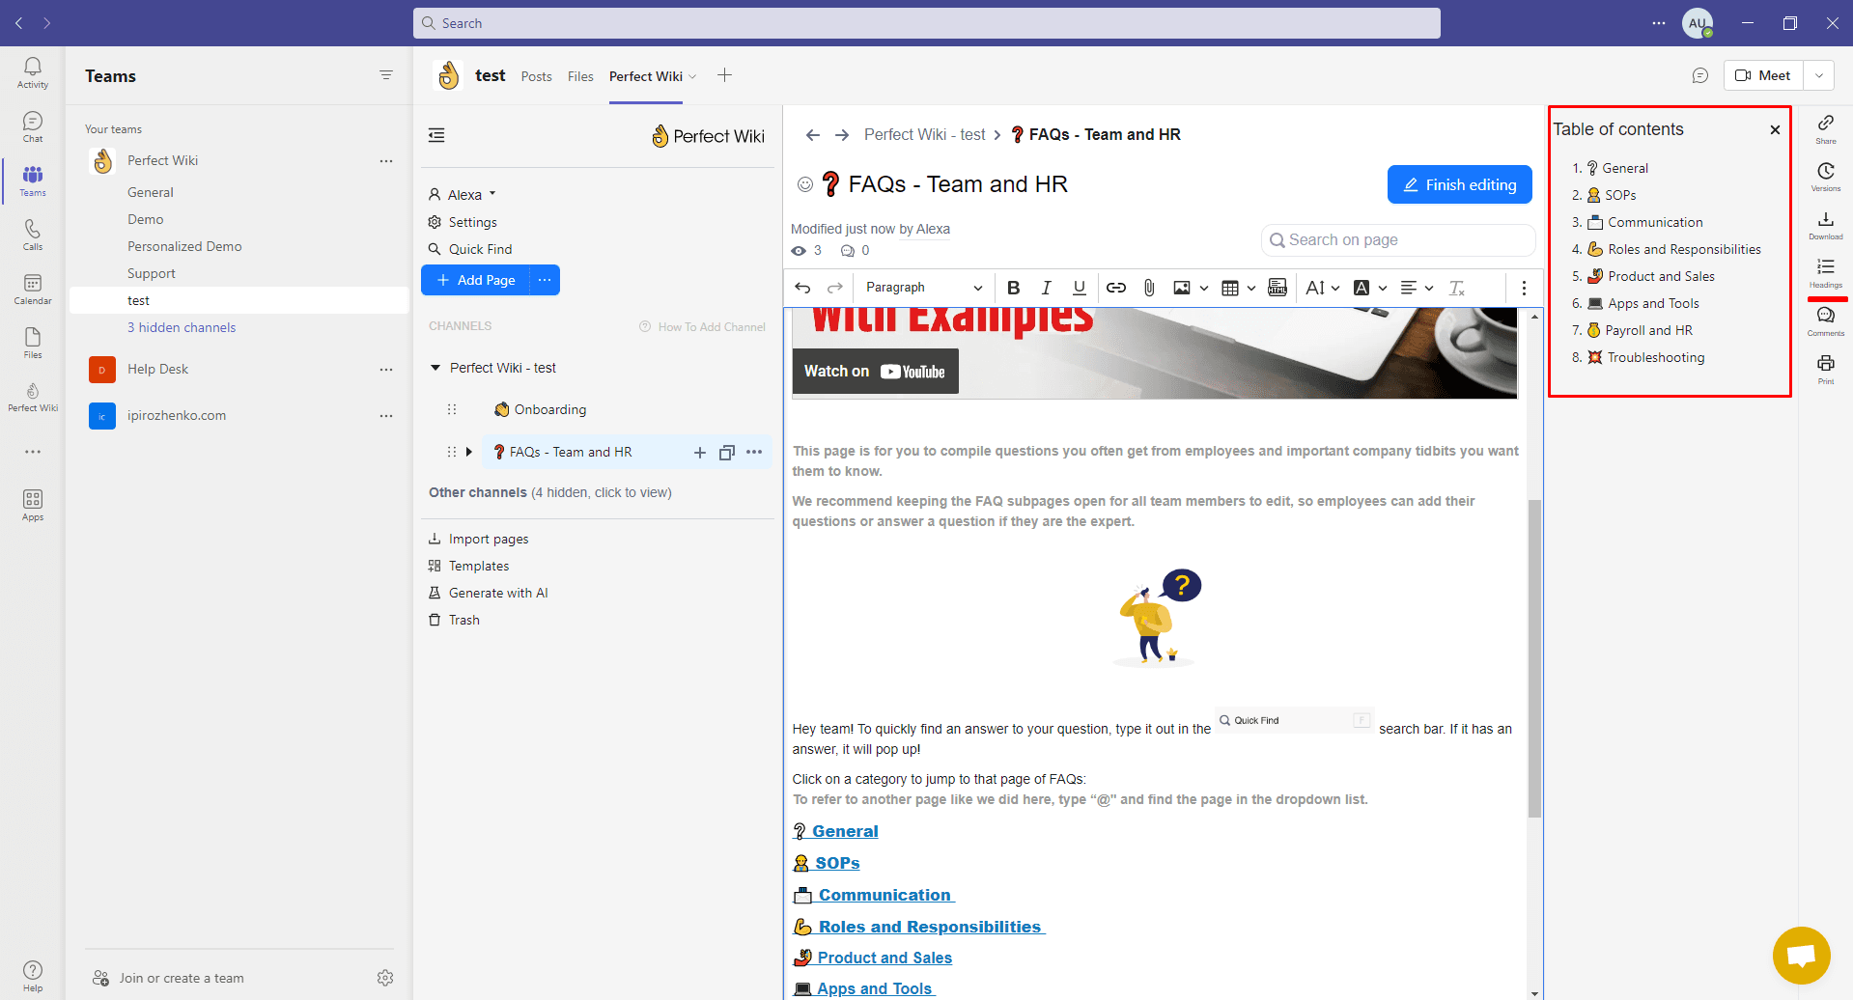Open Calendar in Teams rail

(33, 289)
